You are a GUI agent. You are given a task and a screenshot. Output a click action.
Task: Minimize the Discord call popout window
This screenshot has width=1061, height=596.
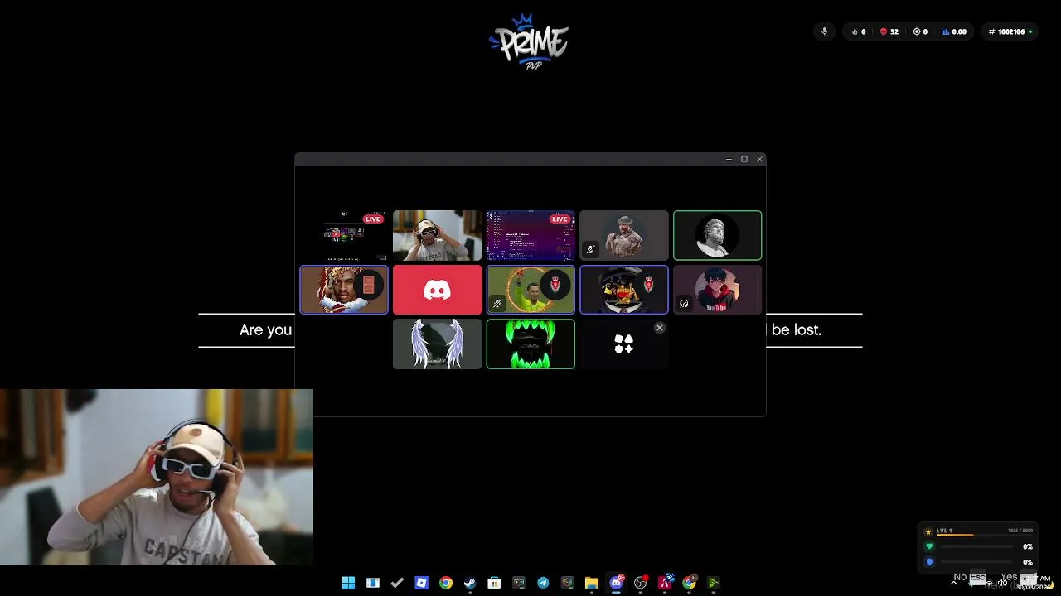[729, 159]
